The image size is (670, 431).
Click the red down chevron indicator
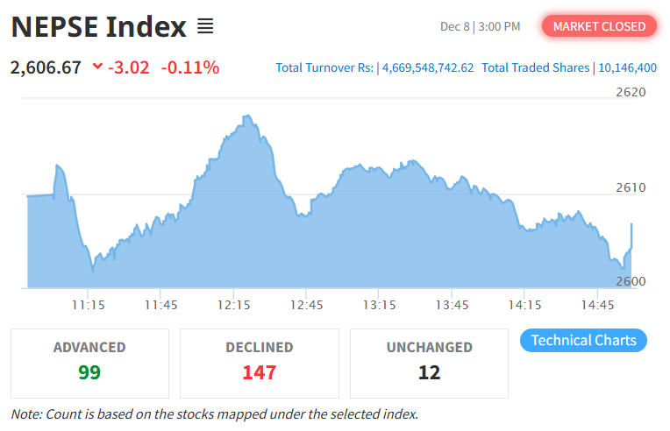96,67
